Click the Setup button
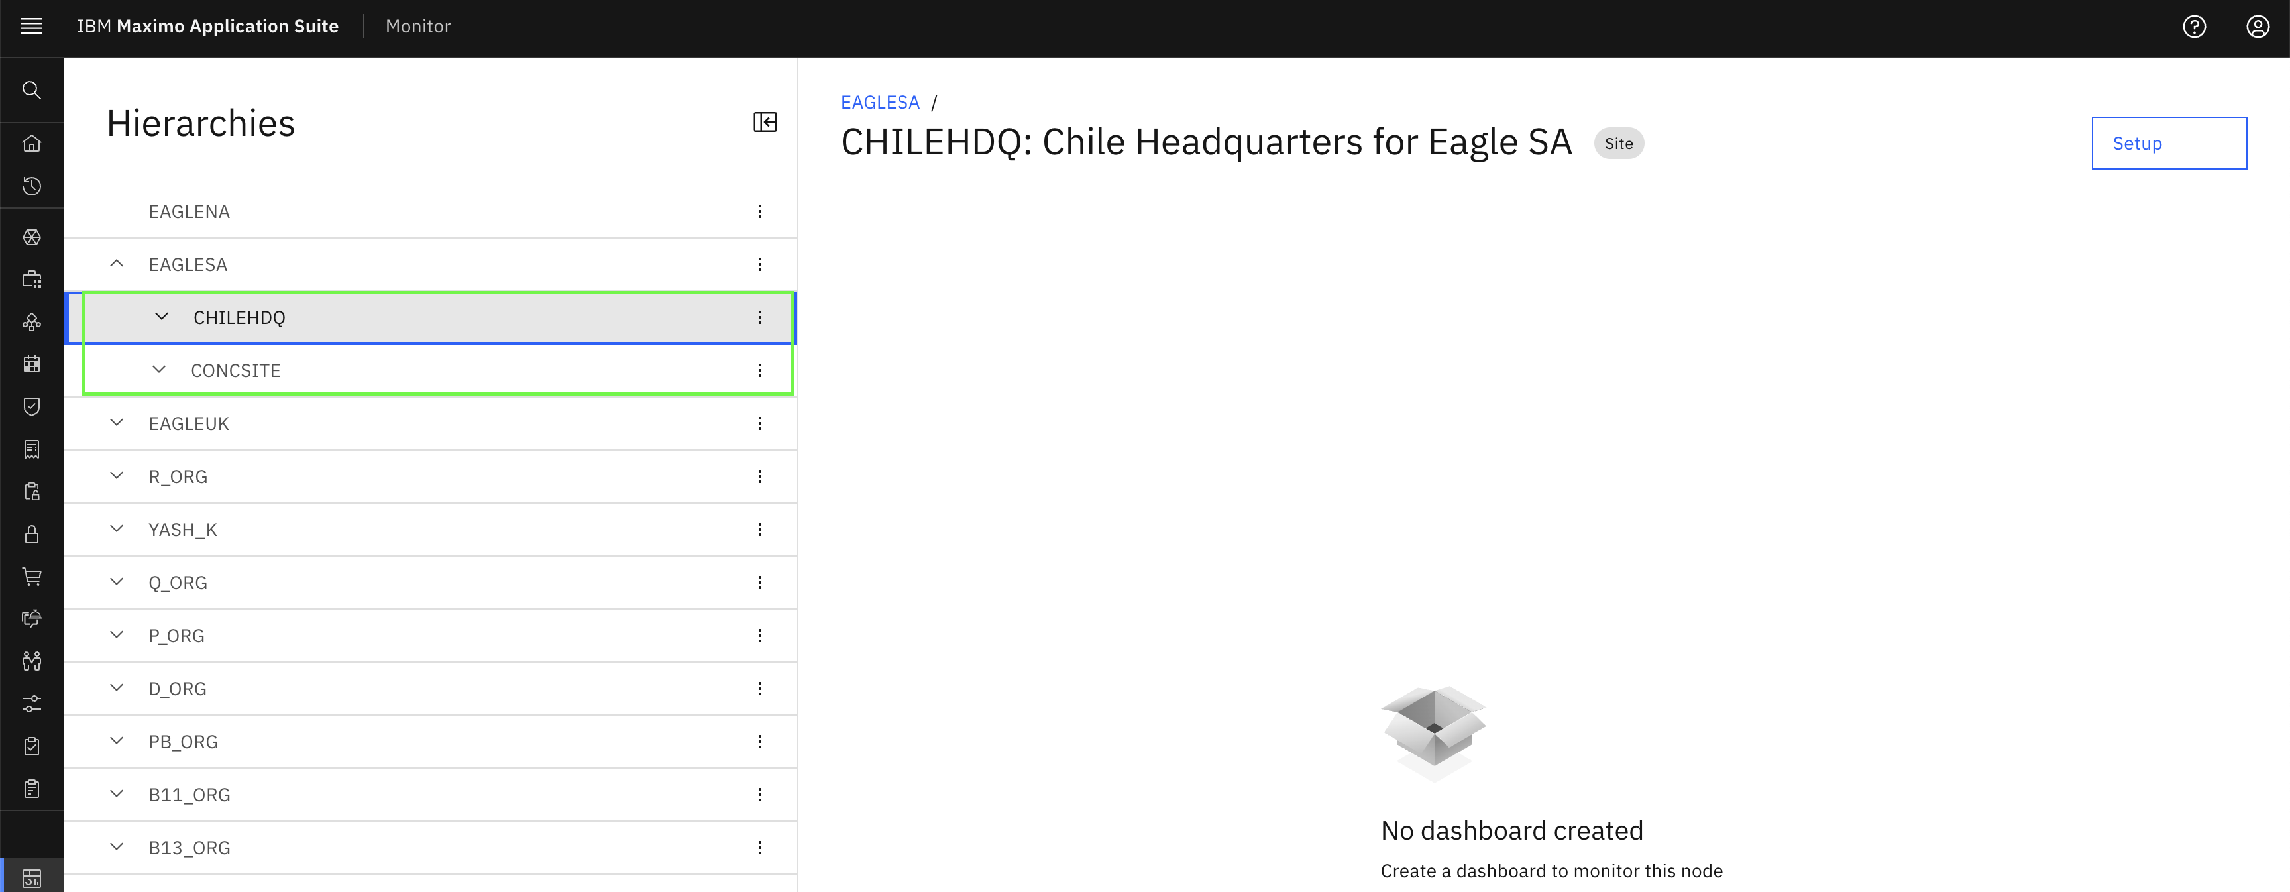Viewport: 2290px width, 892px height. [x=2169, y=143]
